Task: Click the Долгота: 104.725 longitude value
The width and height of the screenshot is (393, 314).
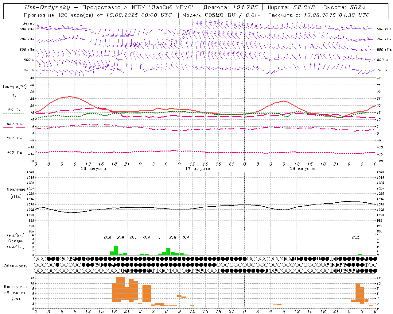Action: point(231,7)
